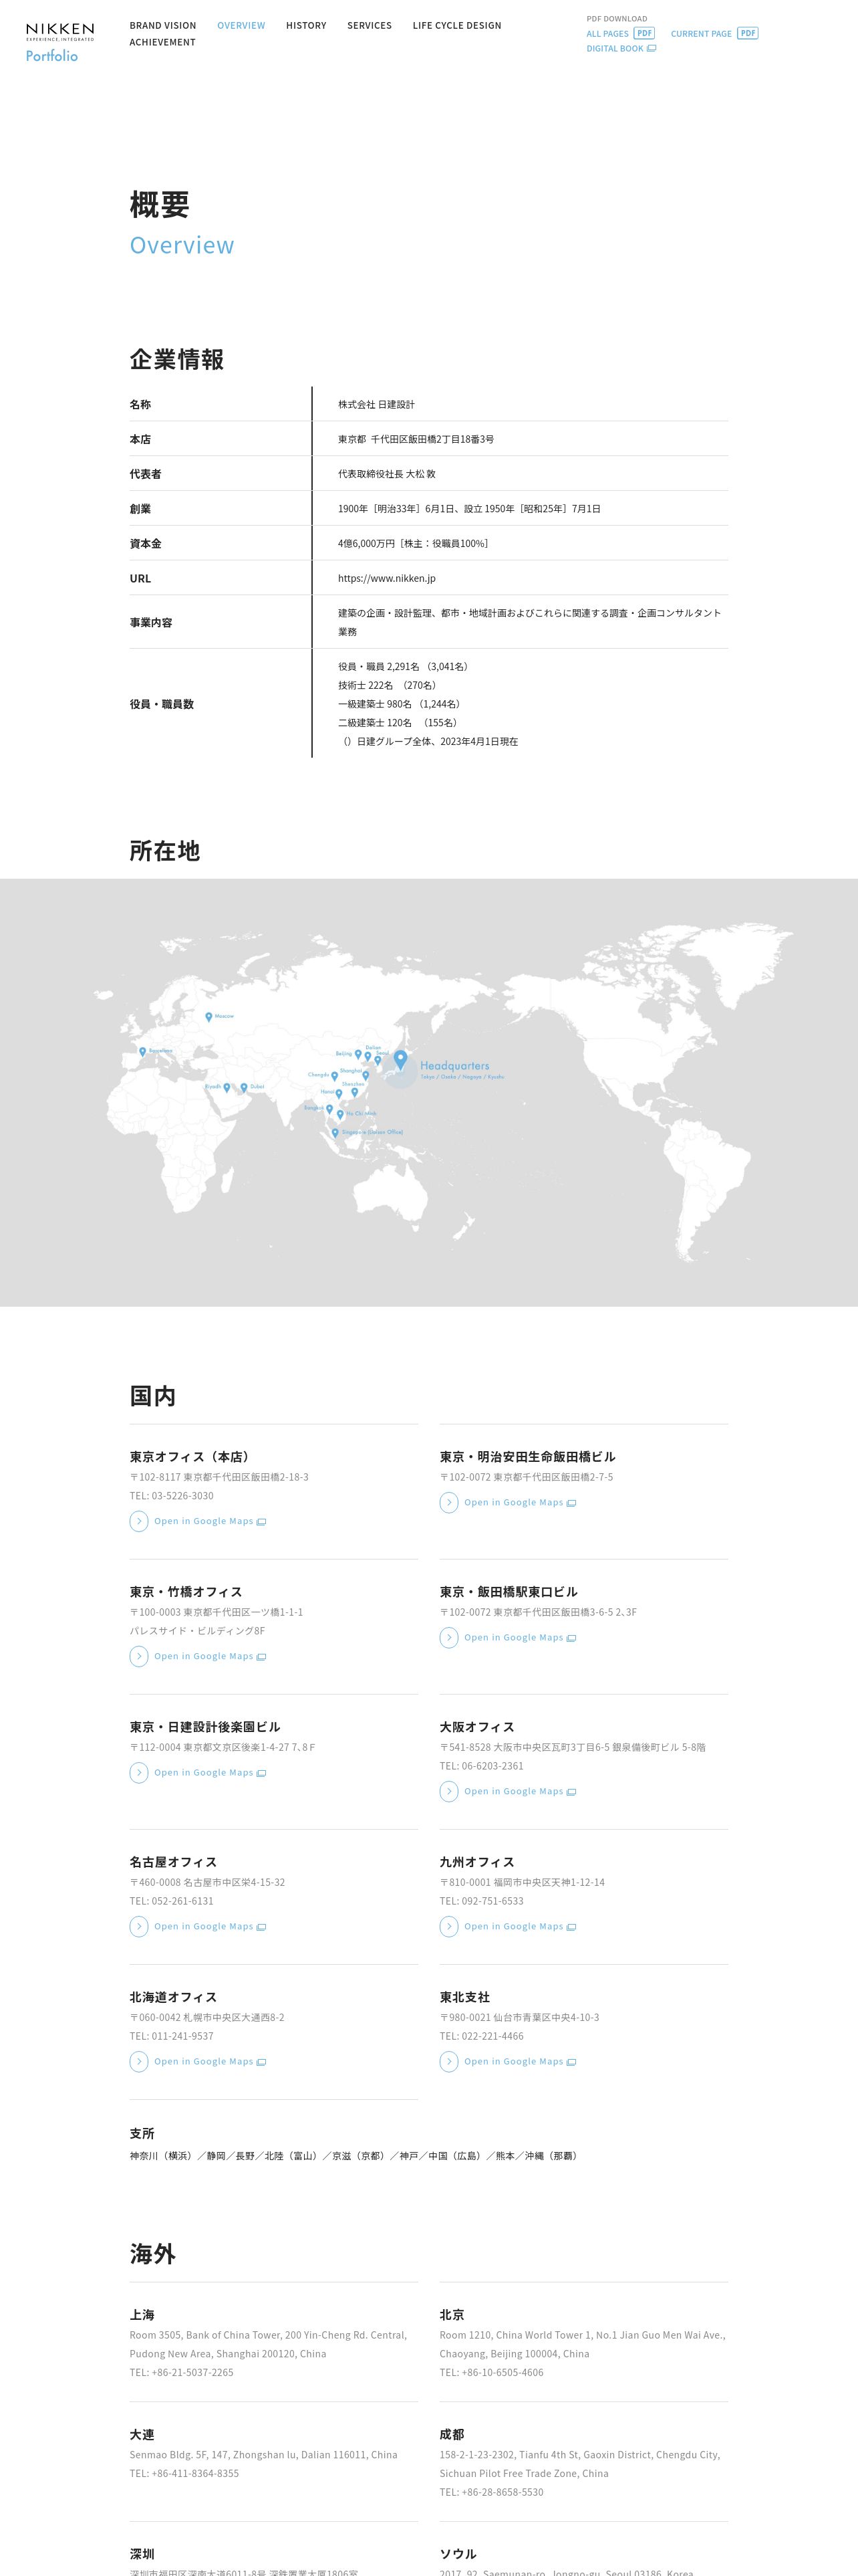Click the Bangkok map pin
This screenshot has height=2576, width=858.
(329, 1109)
